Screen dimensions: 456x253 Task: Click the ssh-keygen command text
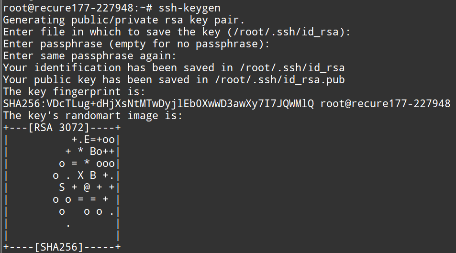click(189, 8)
